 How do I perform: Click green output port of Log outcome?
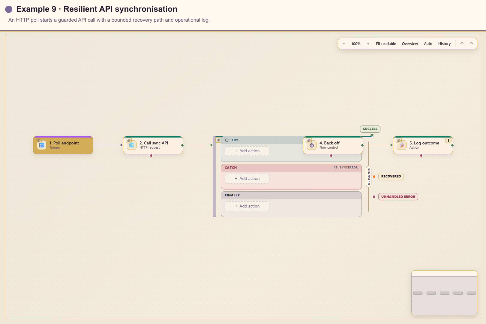(x=452, y=145)
